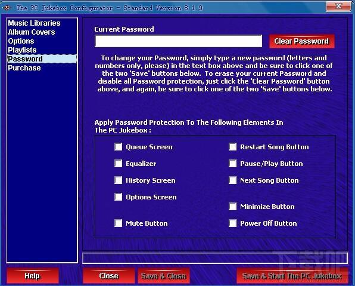Image resolution: width=355 pixels, height=286 pixels.
Task: Go to the Playlists section
Action: [42, 50]
